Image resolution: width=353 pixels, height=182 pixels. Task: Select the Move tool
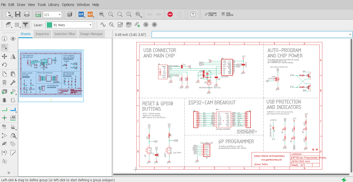click(4, 56)
